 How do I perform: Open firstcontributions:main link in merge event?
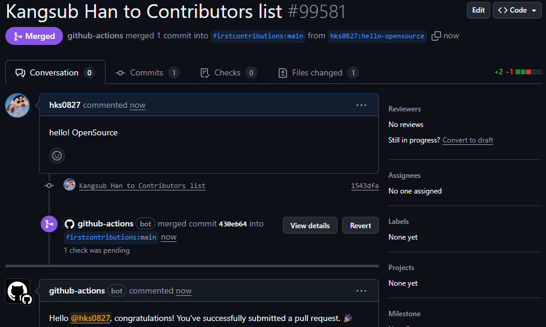click(111, 237)
